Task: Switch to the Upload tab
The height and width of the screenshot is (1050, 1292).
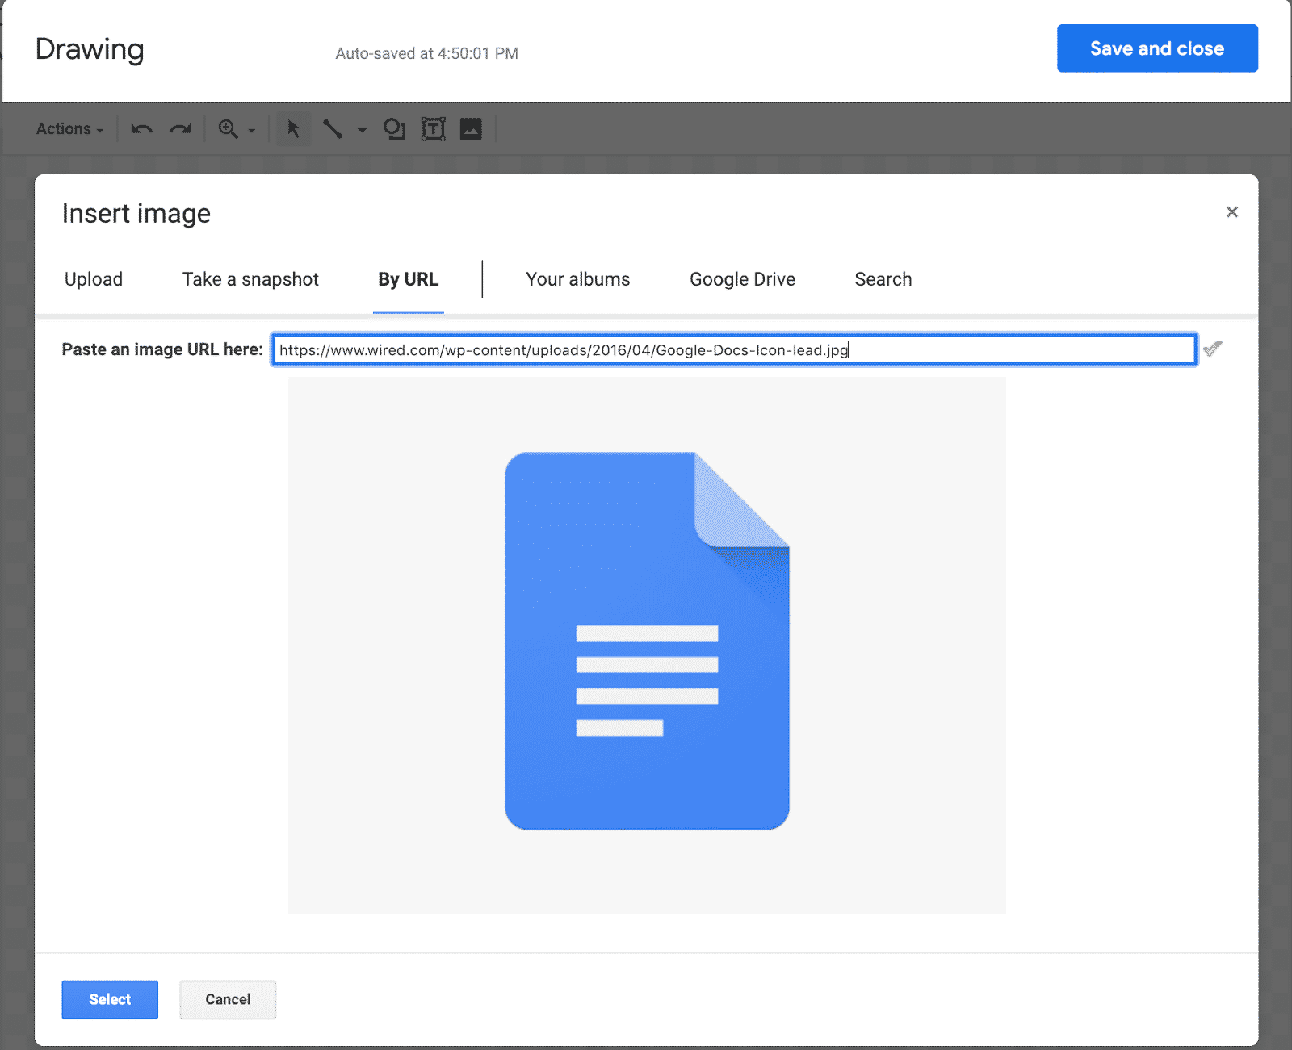Action: (93, 279)
